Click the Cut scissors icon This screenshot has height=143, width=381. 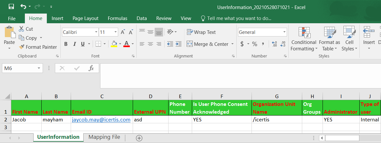(x=22, y=29)
